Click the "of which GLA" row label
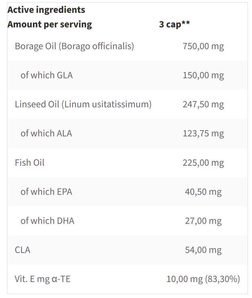252x298 pixels. [46, 75]
